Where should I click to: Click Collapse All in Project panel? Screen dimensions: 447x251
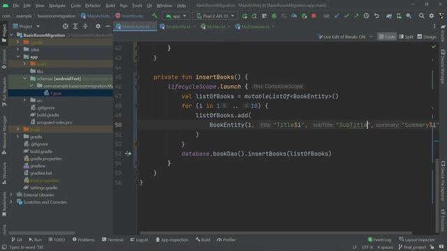coord(85,26)
